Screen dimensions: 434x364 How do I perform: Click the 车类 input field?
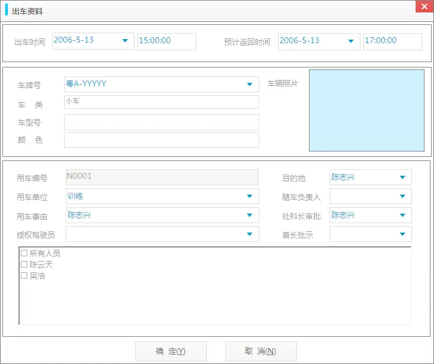161,102
